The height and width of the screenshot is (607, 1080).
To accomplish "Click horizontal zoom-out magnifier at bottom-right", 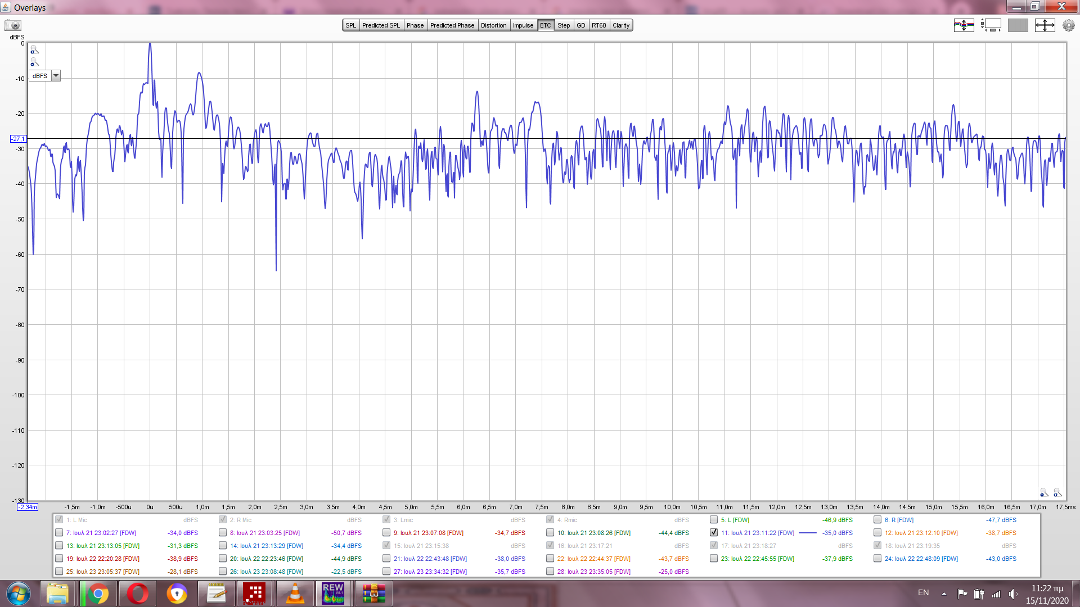I will [x=1044, y=493].
